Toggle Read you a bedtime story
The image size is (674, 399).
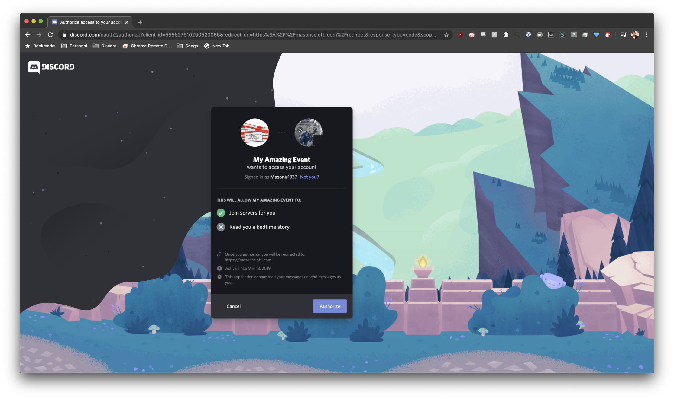coord(221,227)
